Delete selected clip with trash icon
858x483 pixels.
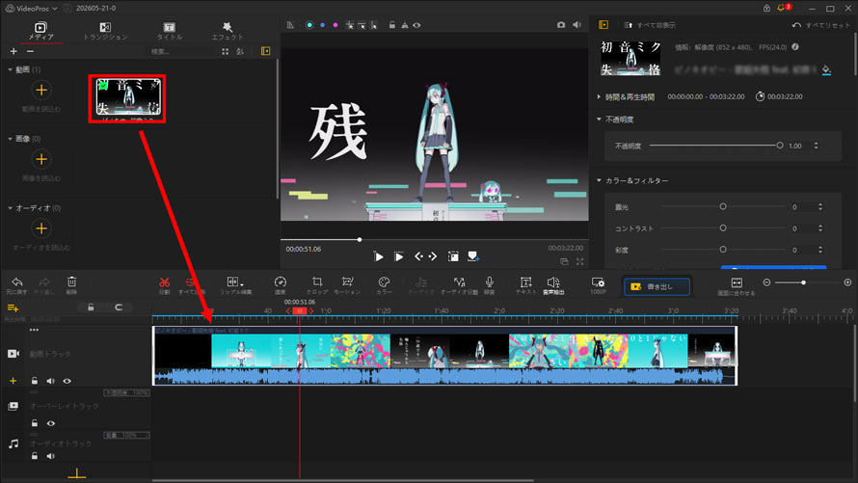click(x=71, y=285)
